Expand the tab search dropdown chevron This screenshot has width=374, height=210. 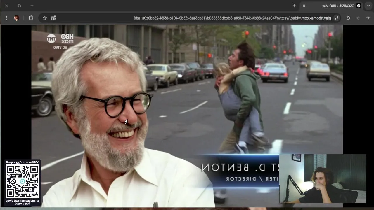tap(368, 6)
